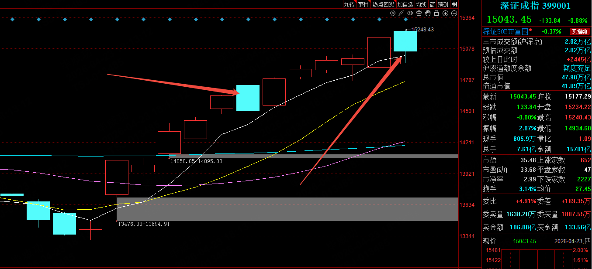This screenshot has height=269, width=592.
Task: Click the 13344 price axis label
Action: tap(467, 236)
